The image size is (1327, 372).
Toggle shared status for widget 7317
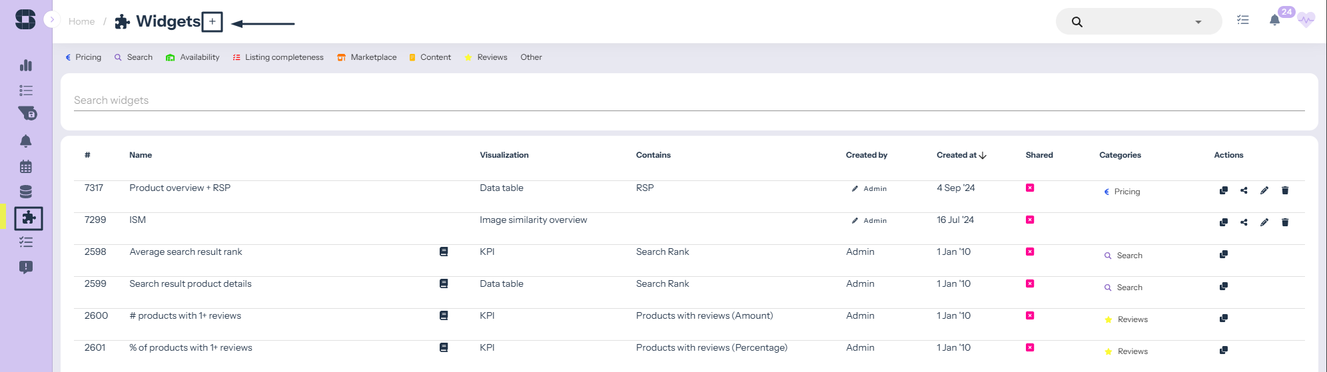click(1029, 188)
